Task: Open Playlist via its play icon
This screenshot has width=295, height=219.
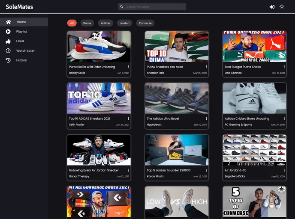Action: [8, 31]
